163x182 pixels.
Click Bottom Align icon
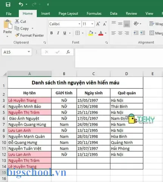pyautogui.click(x=127, y=24)
